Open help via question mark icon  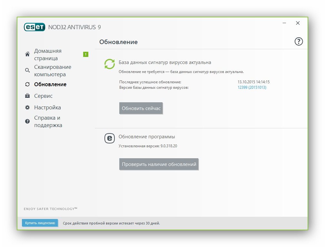(x=299, y=41)
